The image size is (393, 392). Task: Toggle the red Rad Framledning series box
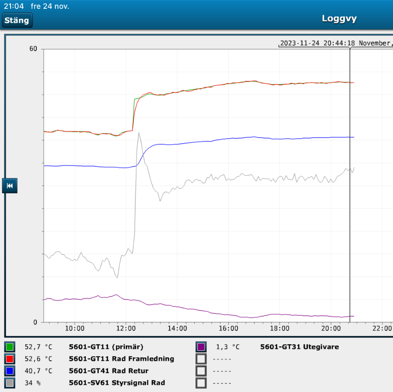coord(10,359)
